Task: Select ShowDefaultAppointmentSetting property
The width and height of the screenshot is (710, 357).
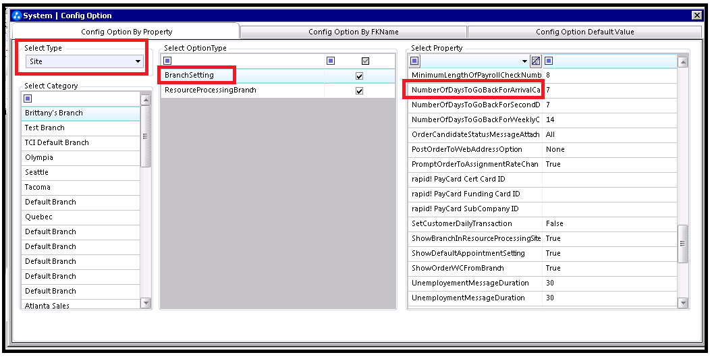Action: [x=475, y=253]
